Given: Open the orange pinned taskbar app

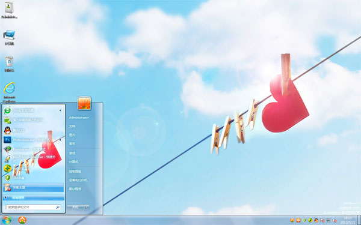Looking at the screenshot, I should 22,220.
